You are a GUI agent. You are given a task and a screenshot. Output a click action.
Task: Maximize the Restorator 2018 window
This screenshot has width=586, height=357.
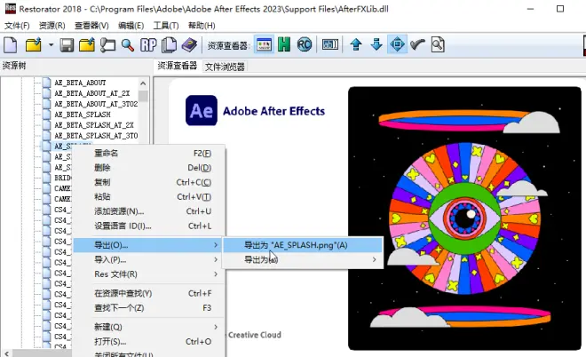pos(560,9)
